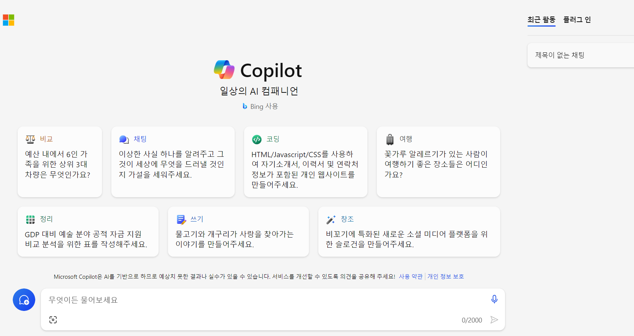Focus the 무엇이든 물어보세요 input field
The width and height of the screenshot is (634, 336).
(x=266, y=300)
